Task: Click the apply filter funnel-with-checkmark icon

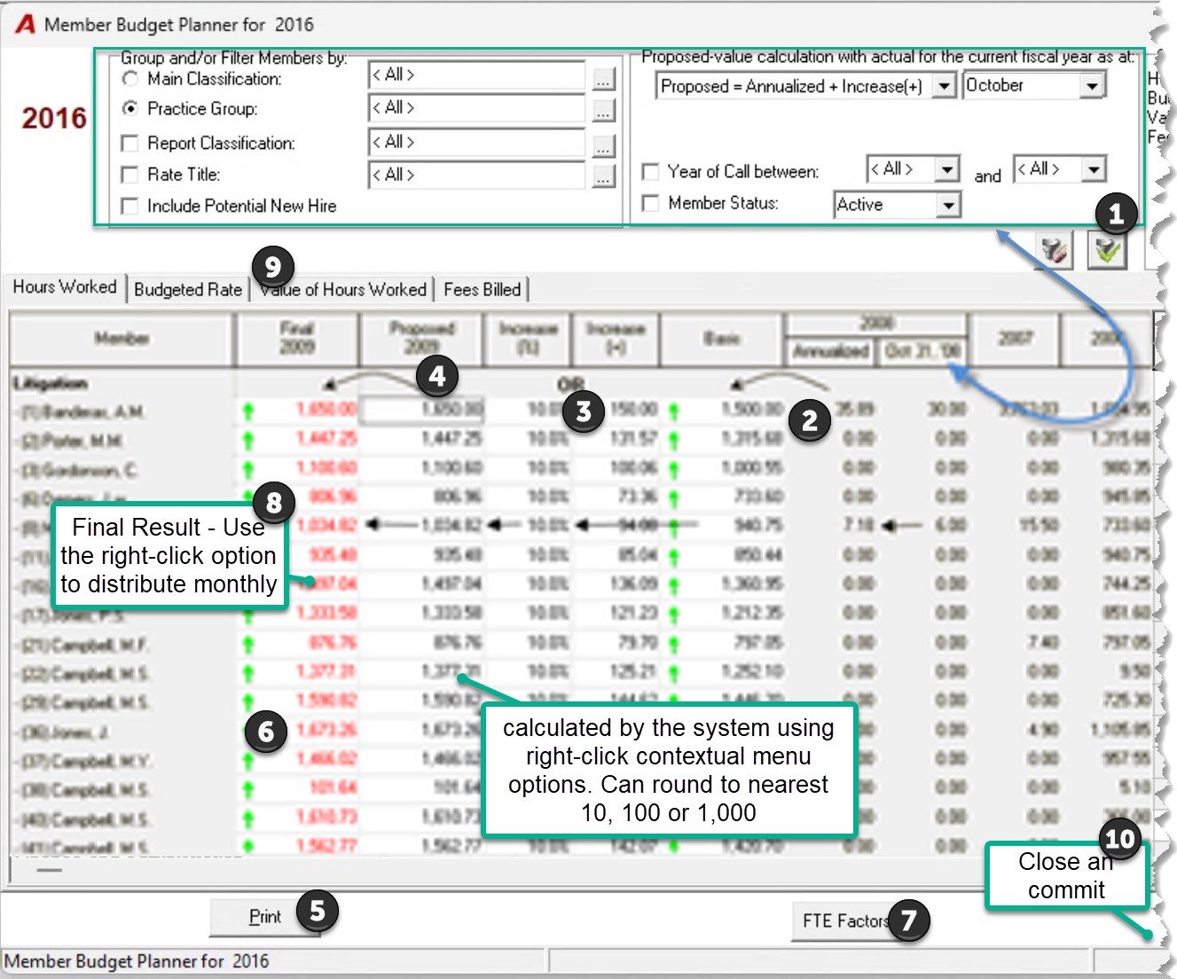Action: tap(1107, 250)
